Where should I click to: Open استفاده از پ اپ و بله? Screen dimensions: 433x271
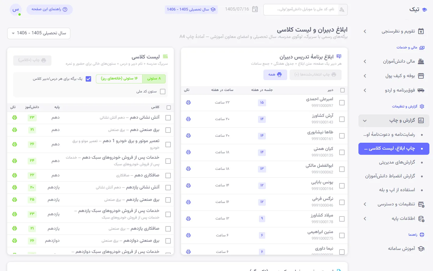click(394, 190)
